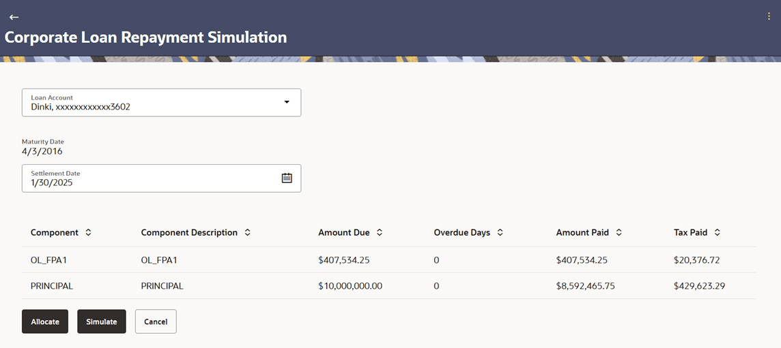Click the $8,592,465.75 amount paid cell
Screen dimensions: 781x348
(585, 286)
